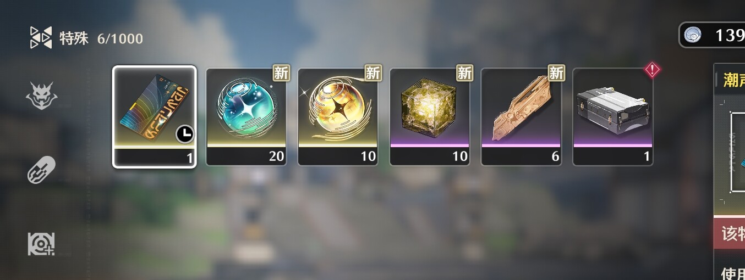This screenshot has height=280, width=745.
Task: Open the camera-shaped sidebar category icon
Action: point(42,244)
